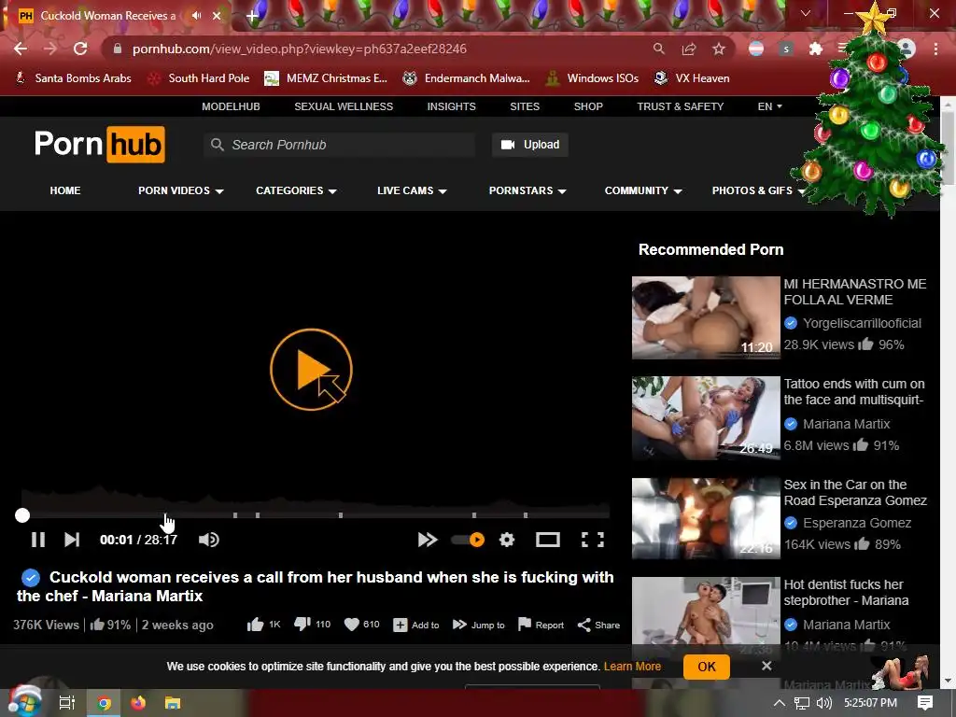Open the notification center icon
This screenshot has width=956, height=717.
pos(925,702)
